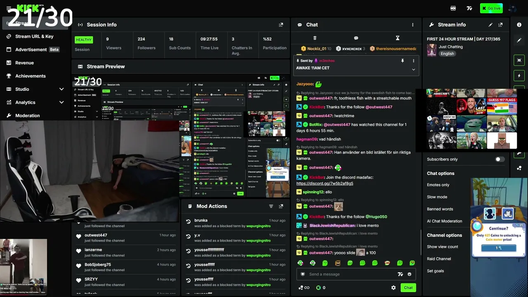Viewport: 528px width, 297px height.
Task: Click the Just Chatting category thumbnail
Action: 432,50
